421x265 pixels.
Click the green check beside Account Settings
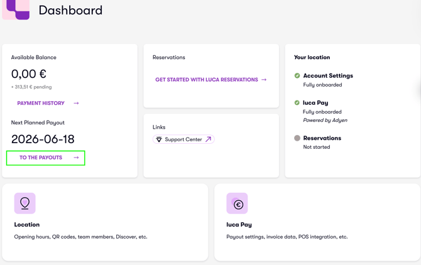[x=297, y=75]
